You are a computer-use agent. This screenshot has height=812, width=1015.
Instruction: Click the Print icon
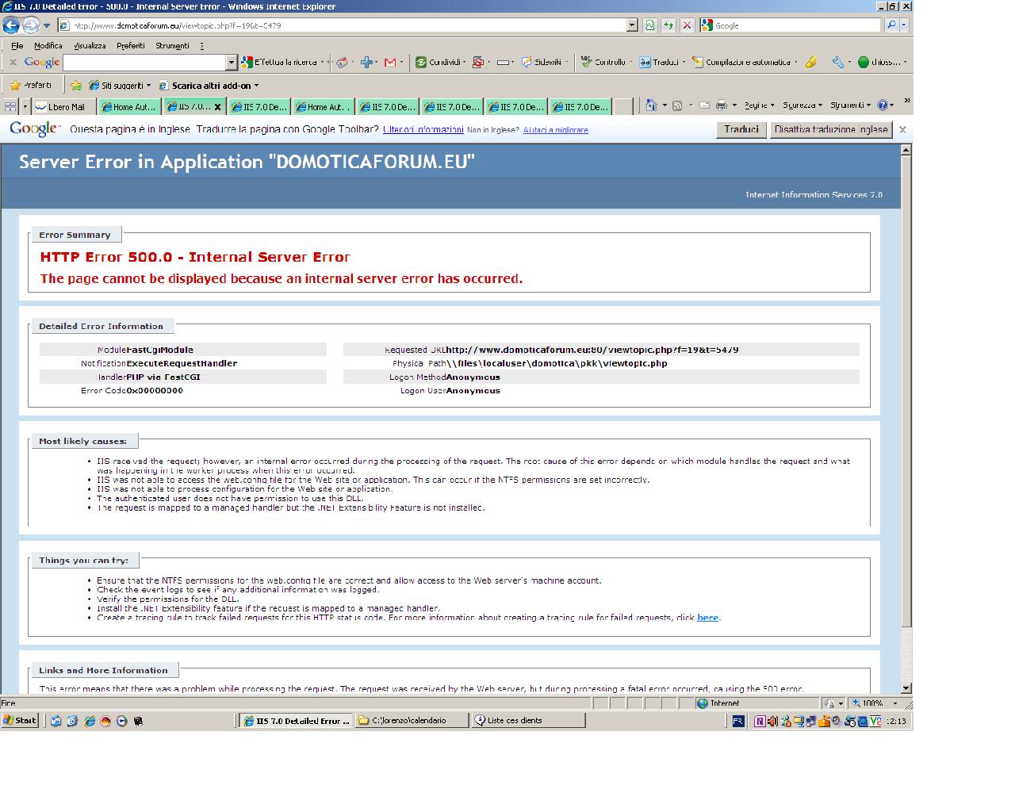coord(721,105)
